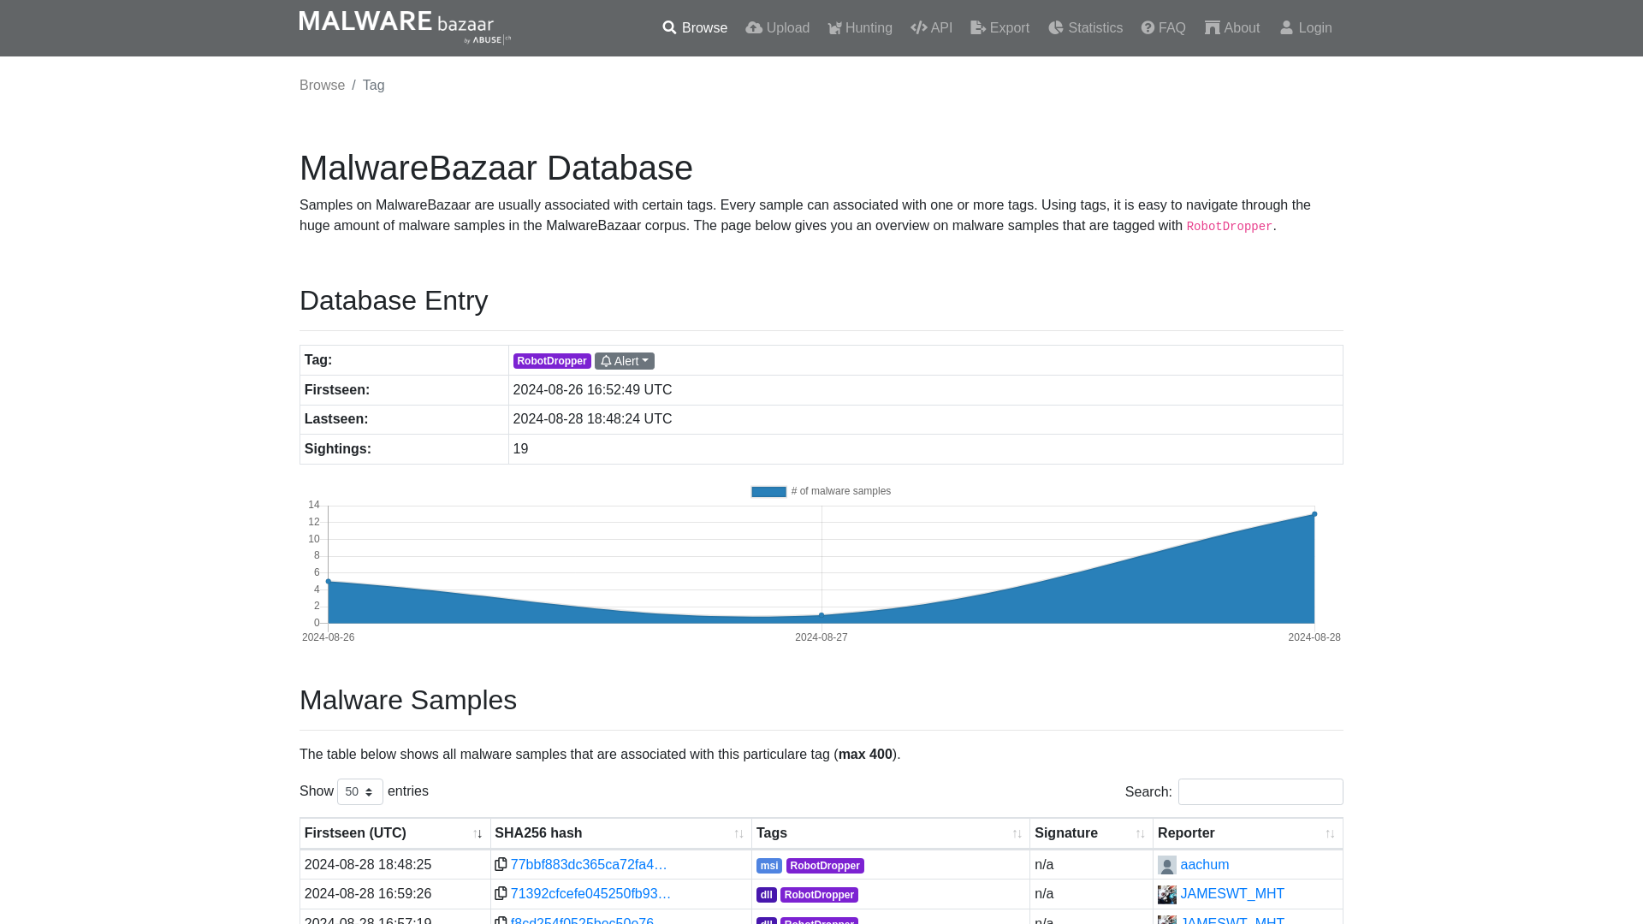Open the Browse nav item
1643x924 pixels.
[x=695, y=28]
